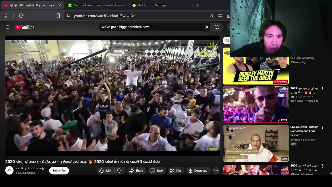
Task: Open options menu for SNEAKO video
Action: 322,128
